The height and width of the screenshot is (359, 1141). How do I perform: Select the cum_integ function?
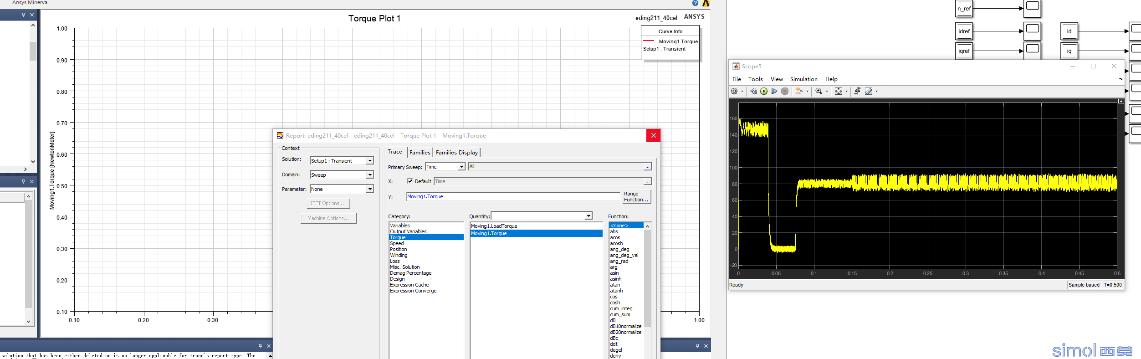tap(621, 308)
